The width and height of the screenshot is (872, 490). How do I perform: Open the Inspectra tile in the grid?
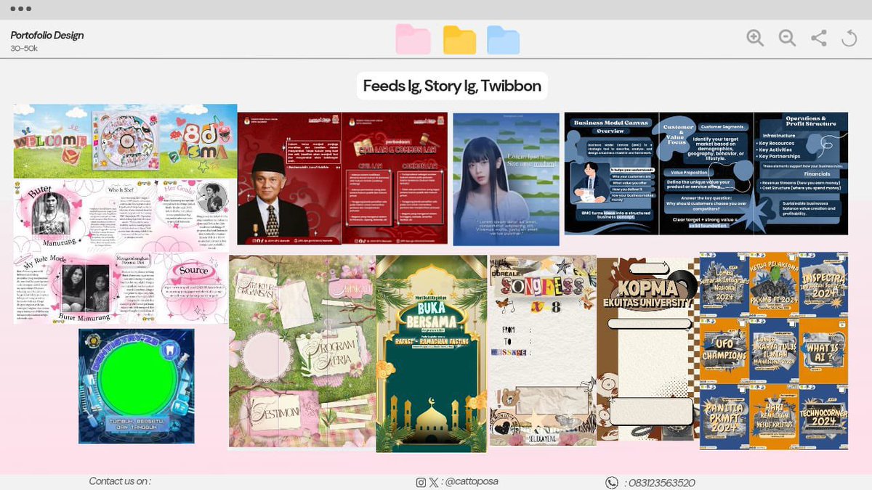tap(823, 285)
